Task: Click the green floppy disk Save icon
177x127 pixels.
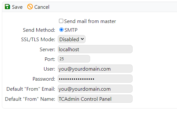Action: point(7,7)
